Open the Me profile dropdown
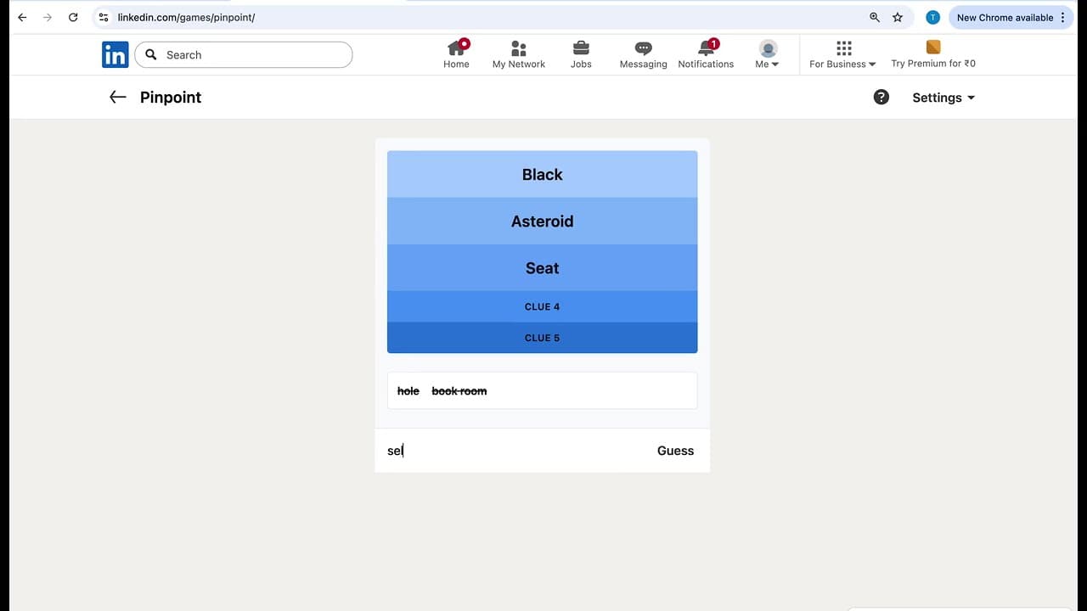1087x611 pixels. coord(767,53)
